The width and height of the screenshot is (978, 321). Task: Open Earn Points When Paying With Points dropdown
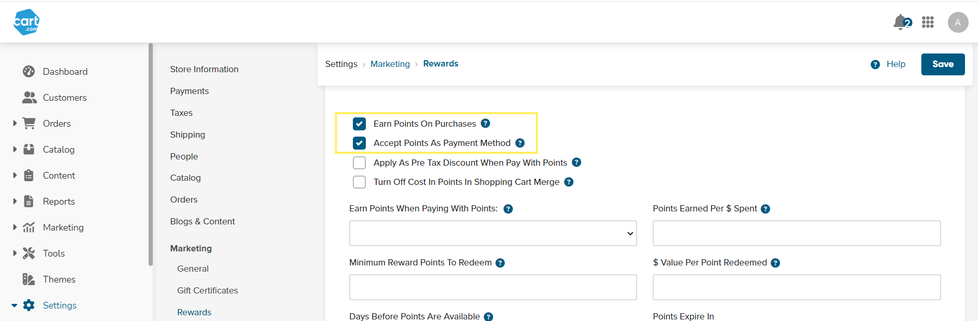(x=493, y=233)
